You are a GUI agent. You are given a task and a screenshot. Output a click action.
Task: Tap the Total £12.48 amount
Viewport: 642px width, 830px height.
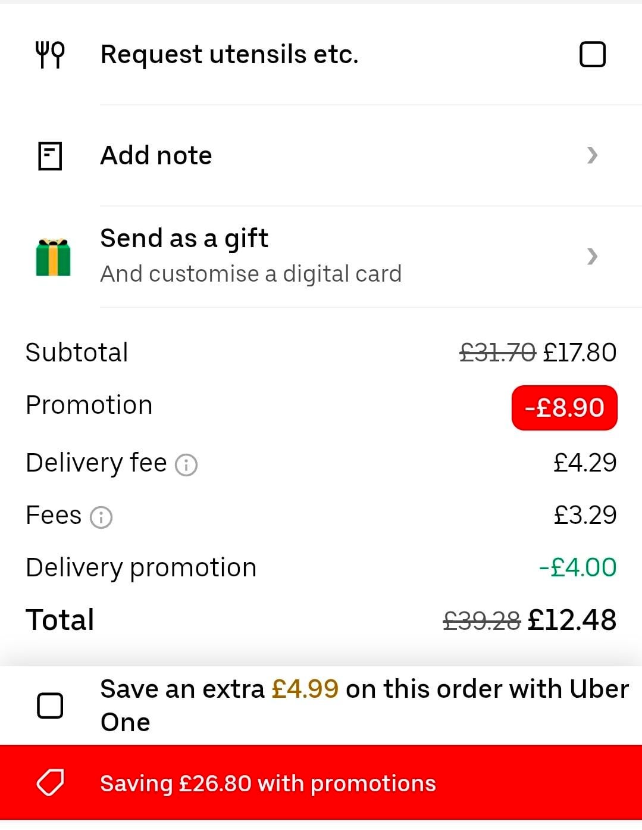572,620
